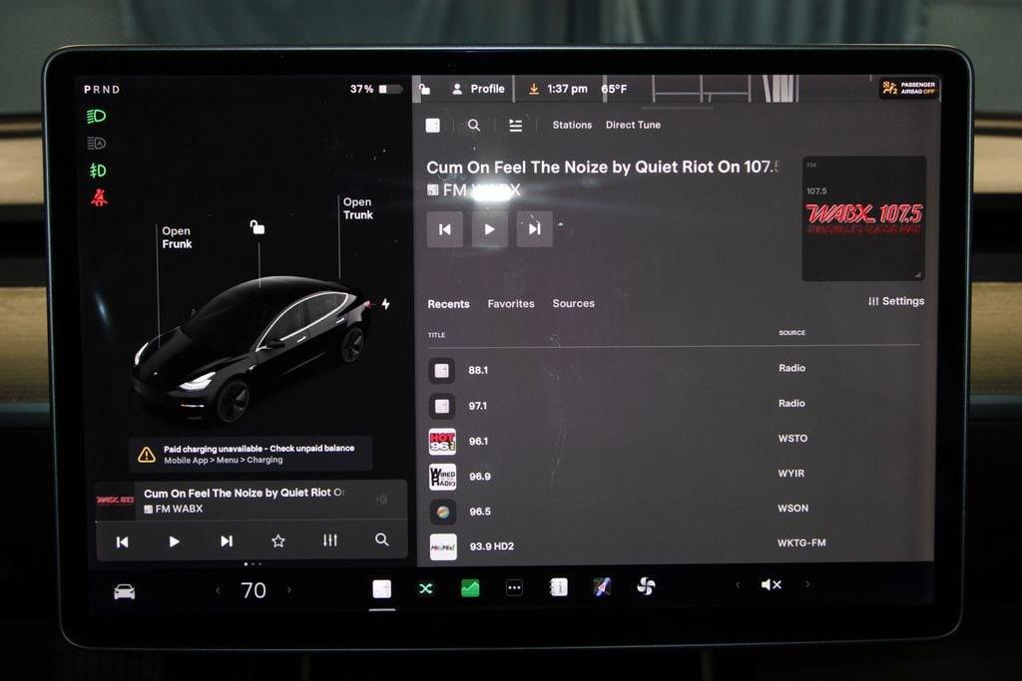Decrease temperature with the left chevron
The image size is (1022, 681).
click(218, 589)
